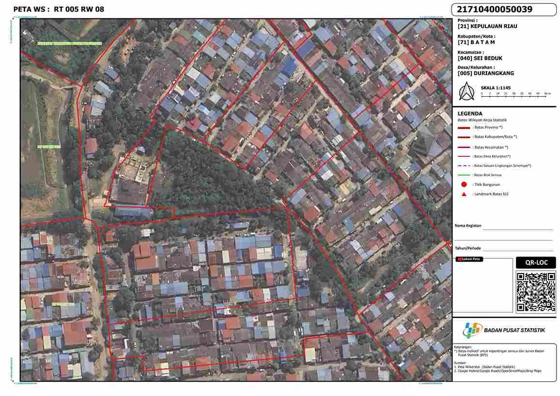Click the Batas Kecamatan line sample
The image size is (560, 396).
click(x=464, y=147)
